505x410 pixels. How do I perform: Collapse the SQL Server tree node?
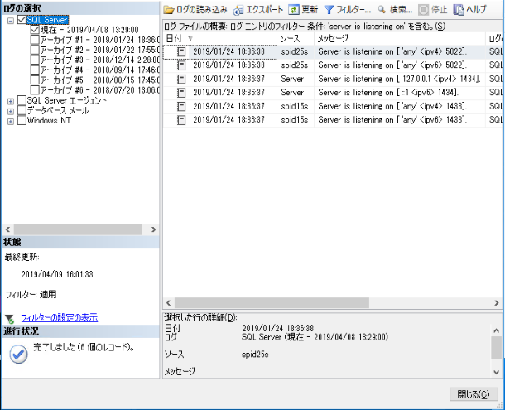click(x=11, y=21)
